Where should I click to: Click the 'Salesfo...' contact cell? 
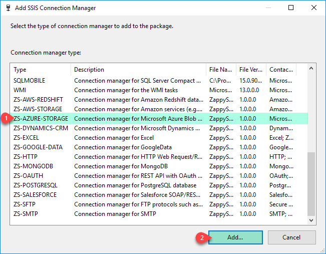click(x=280, y=195)
